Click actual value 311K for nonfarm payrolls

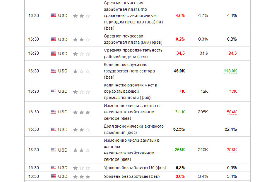pos(180,112)
